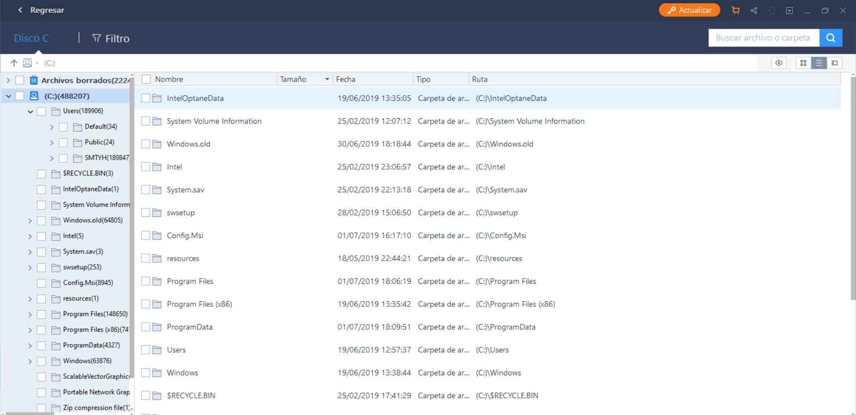The height and width of the screenshot is (415, 856).
Task: Check the Archivos borrados tree checkbox
Action: pyautogui.click(x=20, y=80)
